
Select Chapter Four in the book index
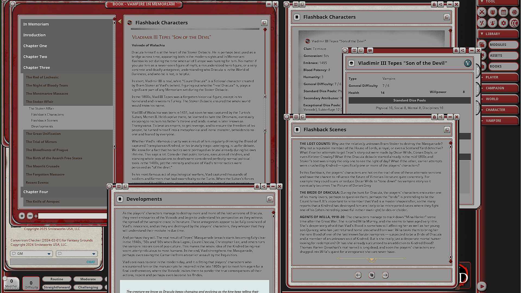(36, 192)
